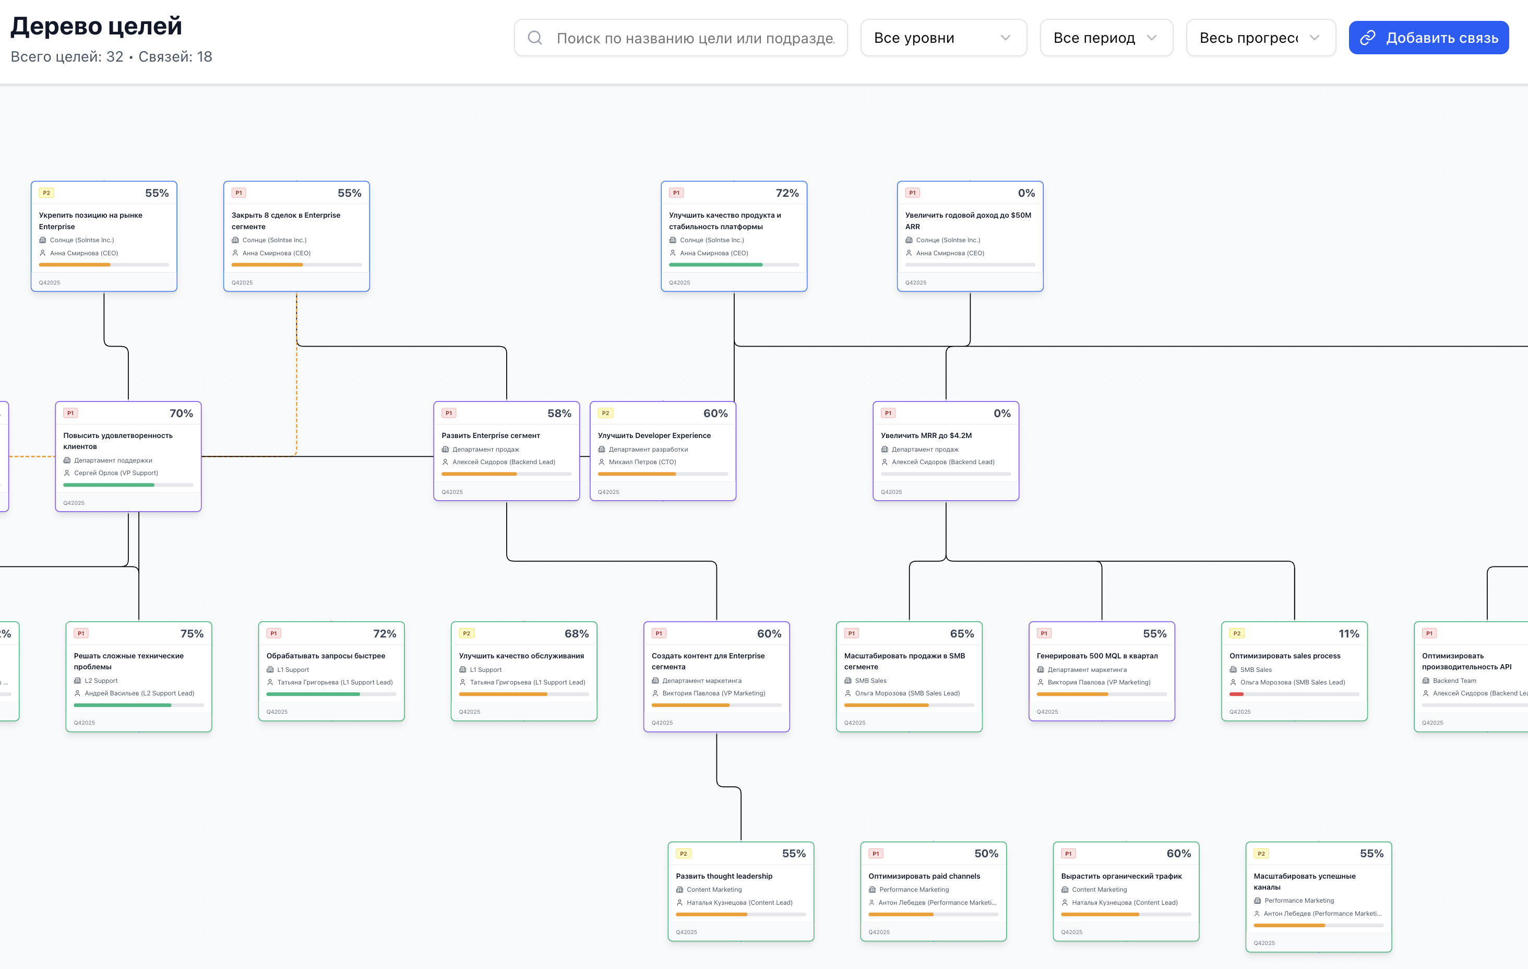This screenshot has height=969, width=1528.
Task: Click red progress bar on Оптимизировать sales process
Action: coord(1236,694)
